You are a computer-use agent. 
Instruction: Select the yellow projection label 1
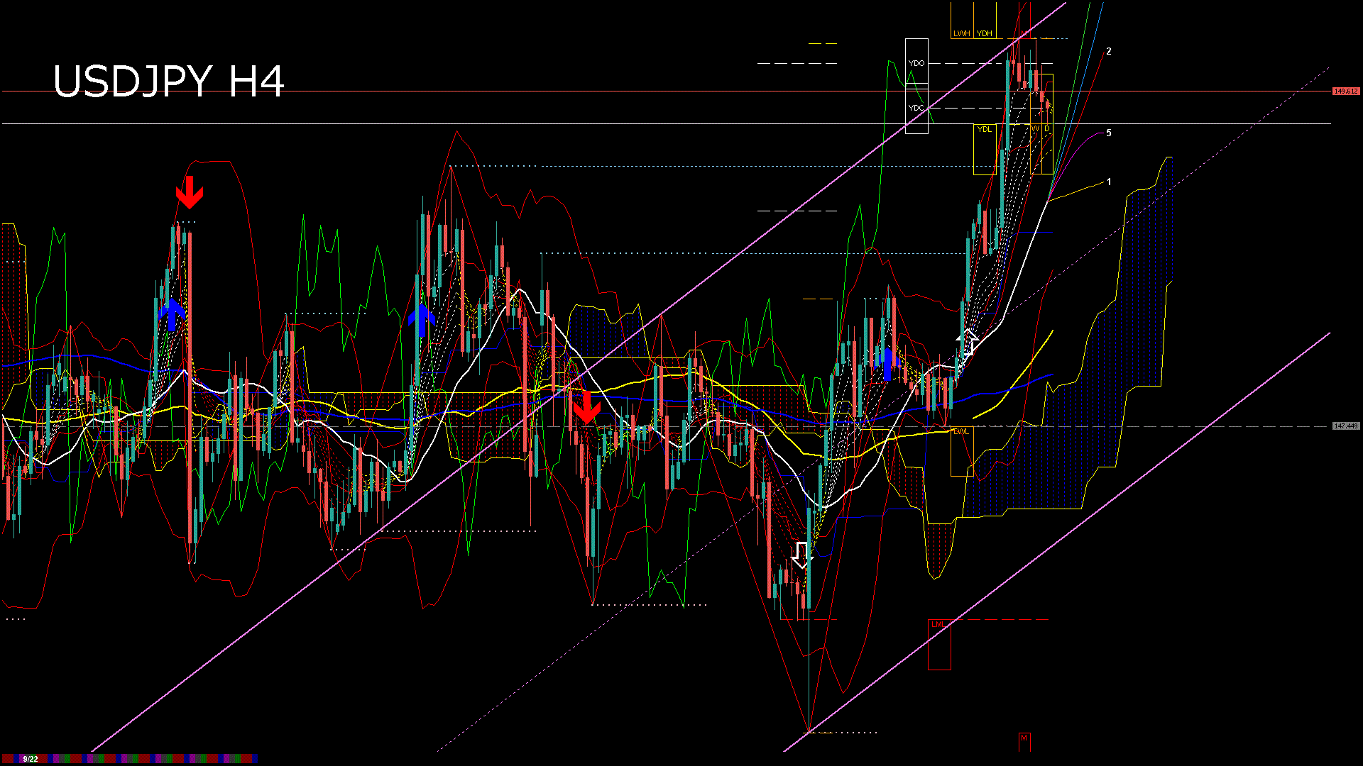click(1109, 182)
